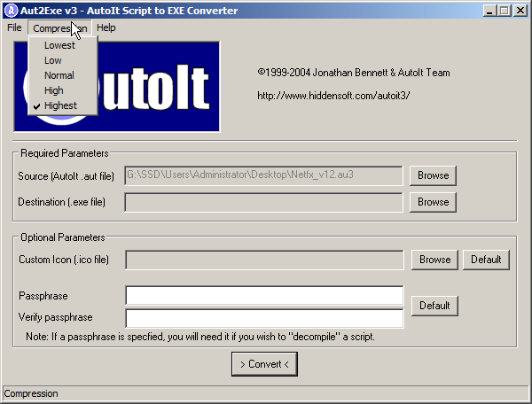Image resolution: width=532 pixels, height=404 pixels.
Task: Click the Compression status bar text
Action: (31, 394)
